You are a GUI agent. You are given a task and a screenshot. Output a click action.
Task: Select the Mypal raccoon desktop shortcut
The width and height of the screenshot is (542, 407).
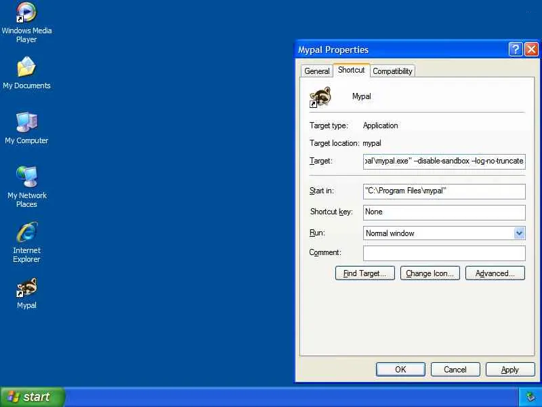[26, 294]
